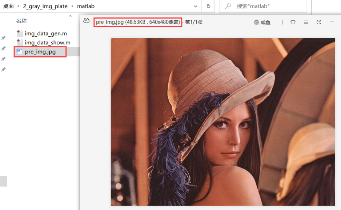The image size is (341, 210).
Task: Click the search magnifier icon
Action: point(228,6)
